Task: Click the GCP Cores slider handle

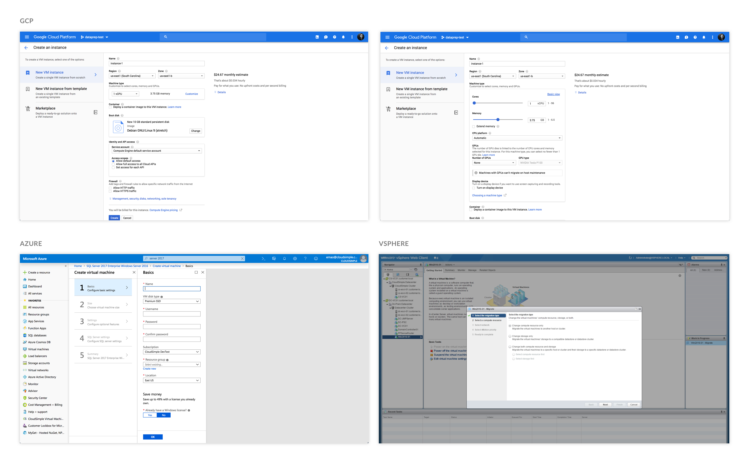Action: [474, 103]
